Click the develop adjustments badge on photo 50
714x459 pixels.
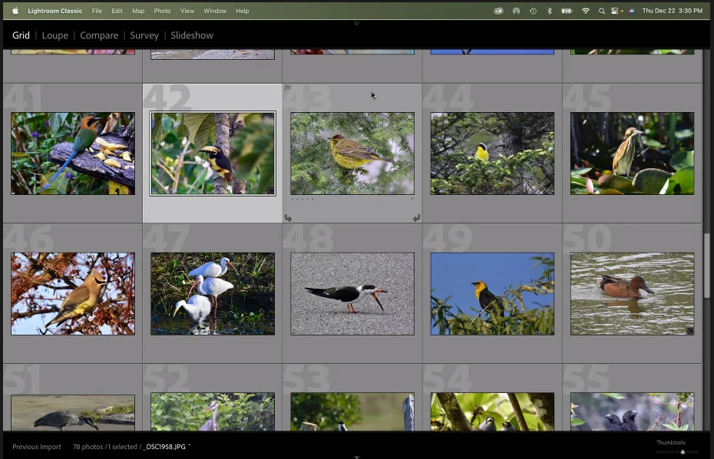click(x=690, y=331)
